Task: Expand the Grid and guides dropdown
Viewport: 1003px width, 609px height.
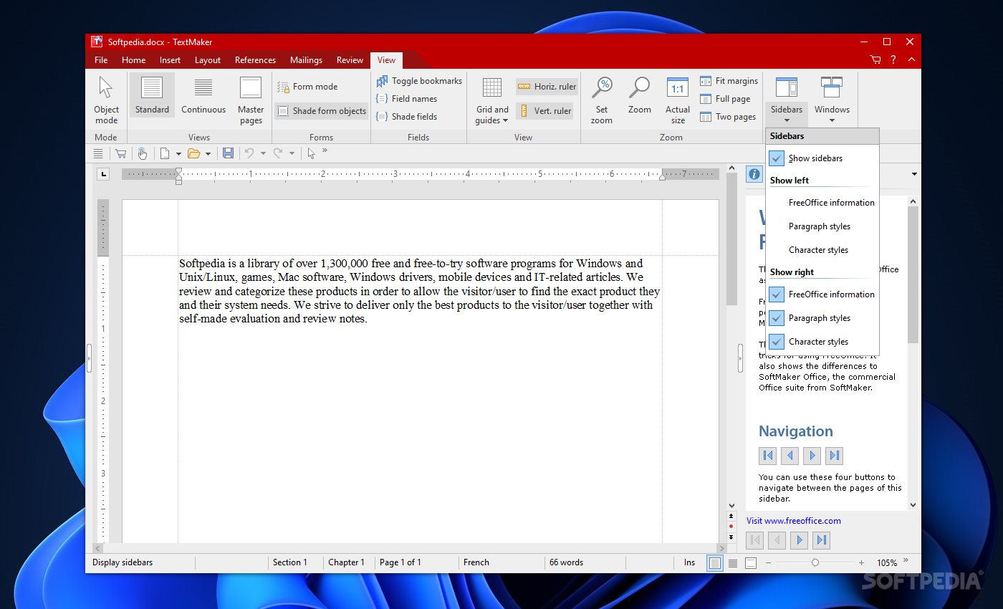Action: (492, 100)
